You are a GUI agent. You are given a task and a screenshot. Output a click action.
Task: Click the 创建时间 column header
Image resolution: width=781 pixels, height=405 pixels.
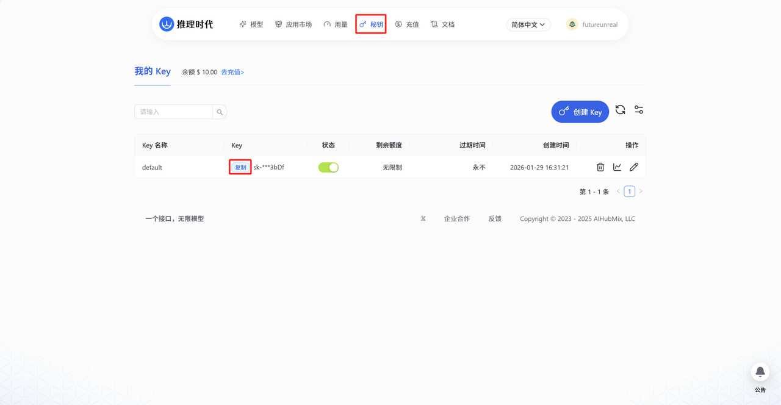coord(556,145)
